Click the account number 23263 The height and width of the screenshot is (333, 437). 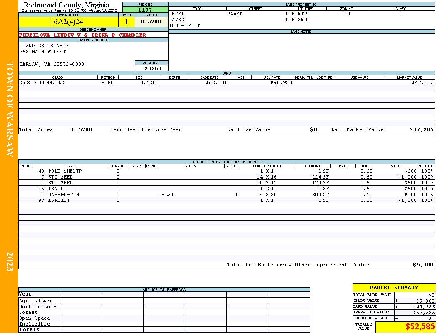153,68
